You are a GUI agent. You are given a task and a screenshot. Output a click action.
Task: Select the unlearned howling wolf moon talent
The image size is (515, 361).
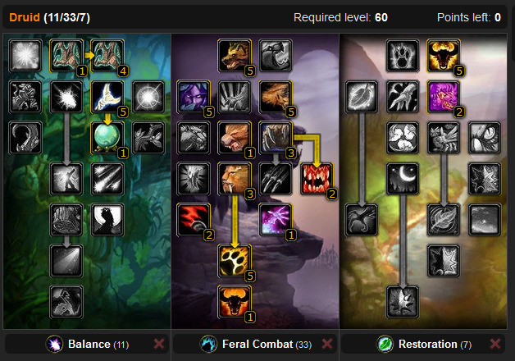(x=107, y=220)
